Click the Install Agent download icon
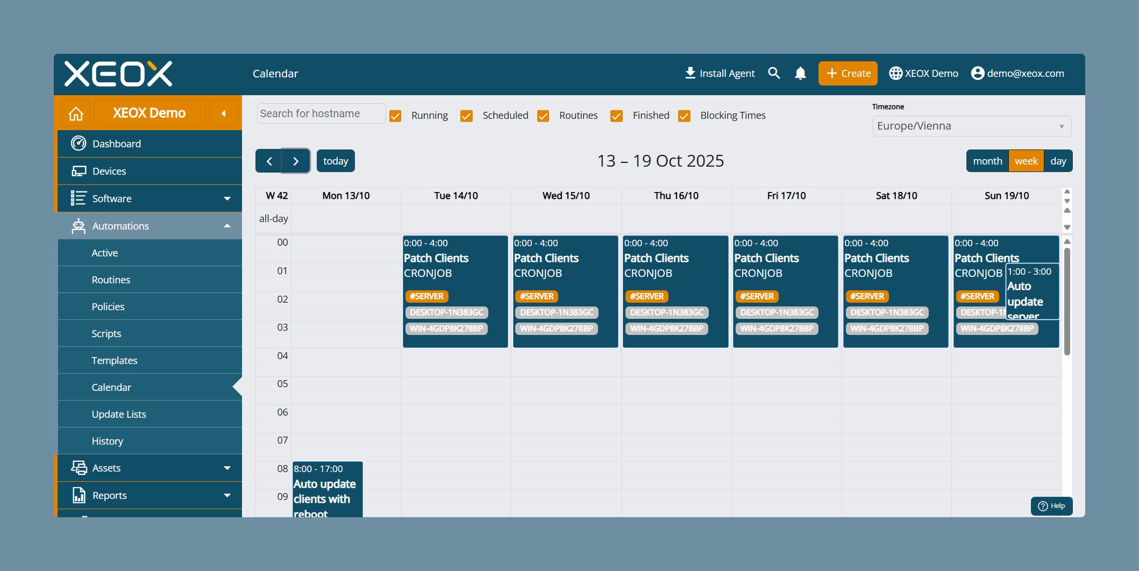Viewport: 1139px width, 571px height. coord(690,73)
